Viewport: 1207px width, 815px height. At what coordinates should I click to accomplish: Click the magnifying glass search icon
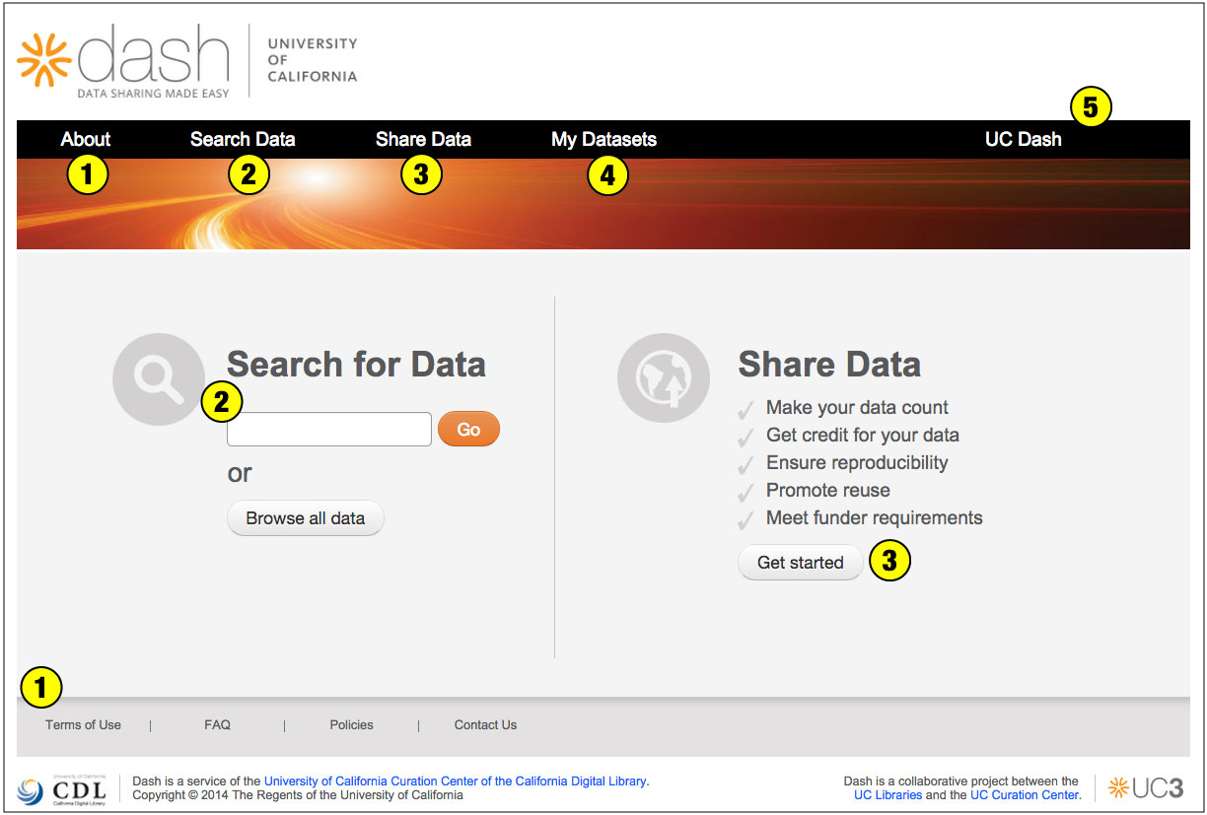pos(158,378)
